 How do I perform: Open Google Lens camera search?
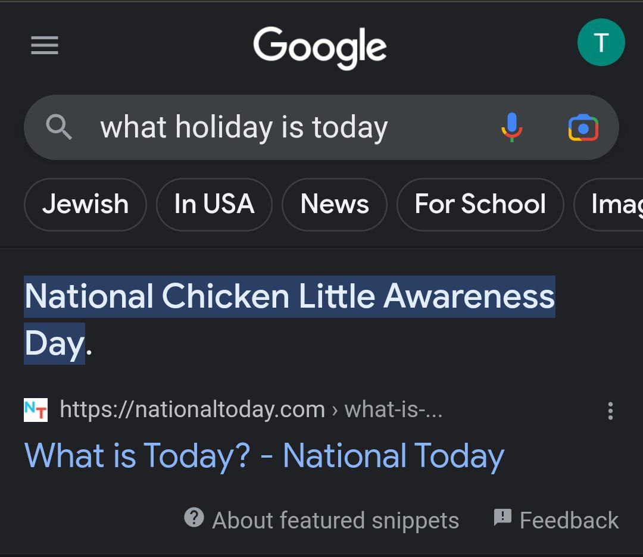click(x=583, y=127)
